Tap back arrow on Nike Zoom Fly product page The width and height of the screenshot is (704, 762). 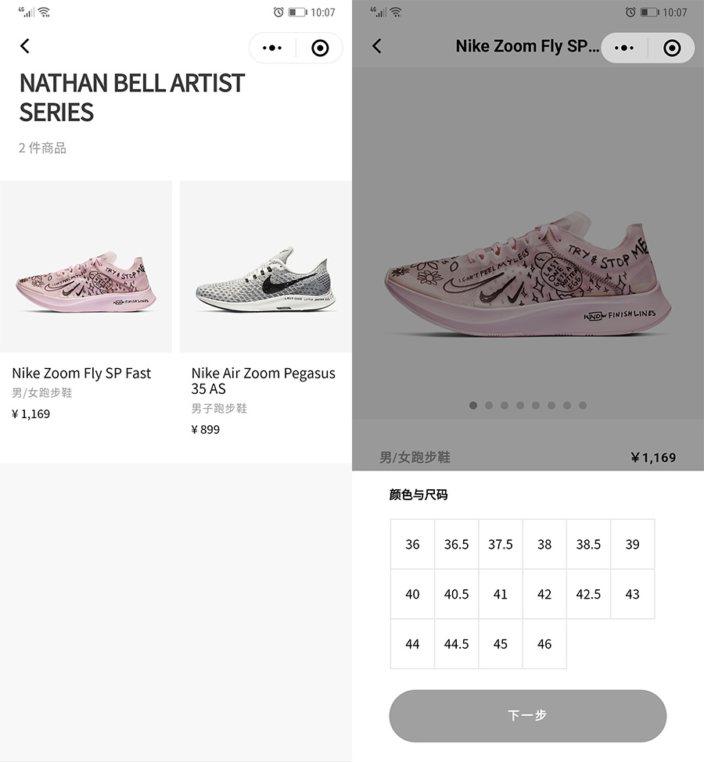377,46
